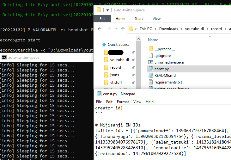231x160 pixels.
Task: Click Downloads in the address breadcrumb
Action: pos(168,29)
